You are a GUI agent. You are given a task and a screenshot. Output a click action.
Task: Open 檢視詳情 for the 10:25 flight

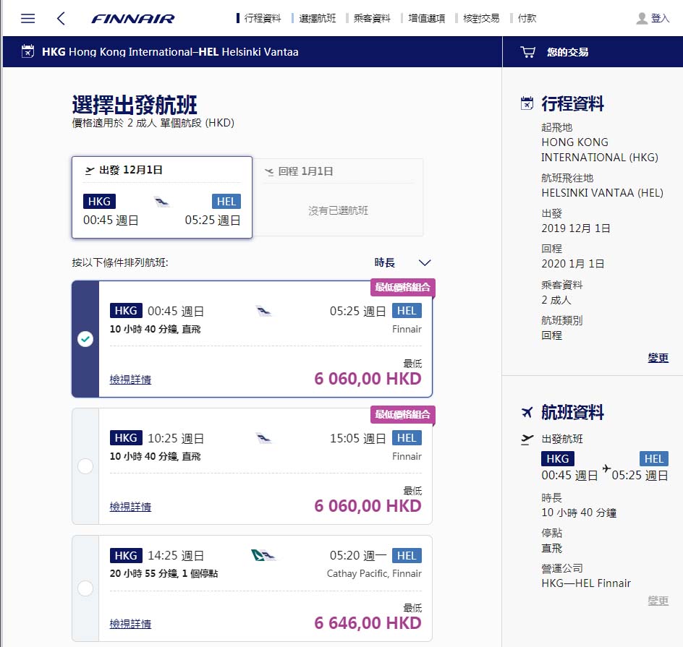[130, 507]
